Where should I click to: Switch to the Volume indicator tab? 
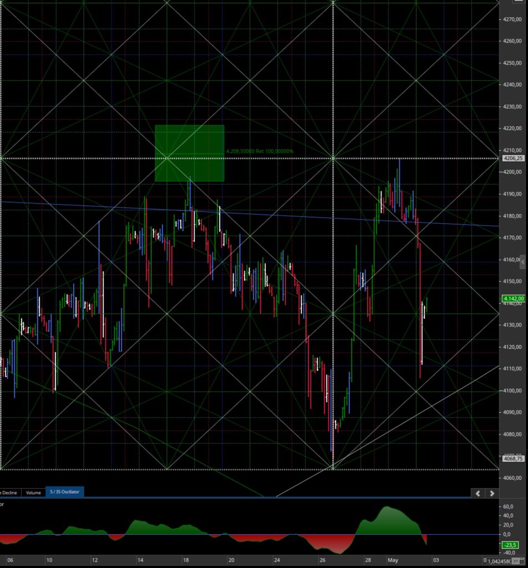(x=33, y=493)
